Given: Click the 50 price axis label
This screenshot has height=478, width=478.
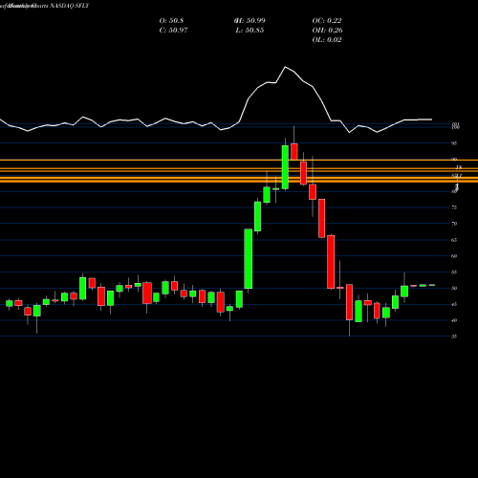Looking at the screenshot, I should [x=454, y=289].
